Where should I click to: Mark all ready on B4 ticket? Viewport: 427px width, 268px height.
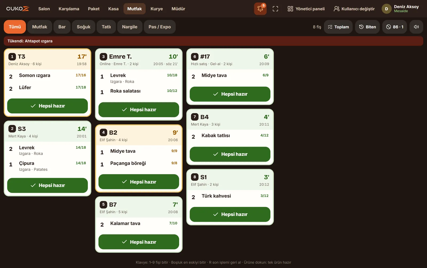click(230, 154)
